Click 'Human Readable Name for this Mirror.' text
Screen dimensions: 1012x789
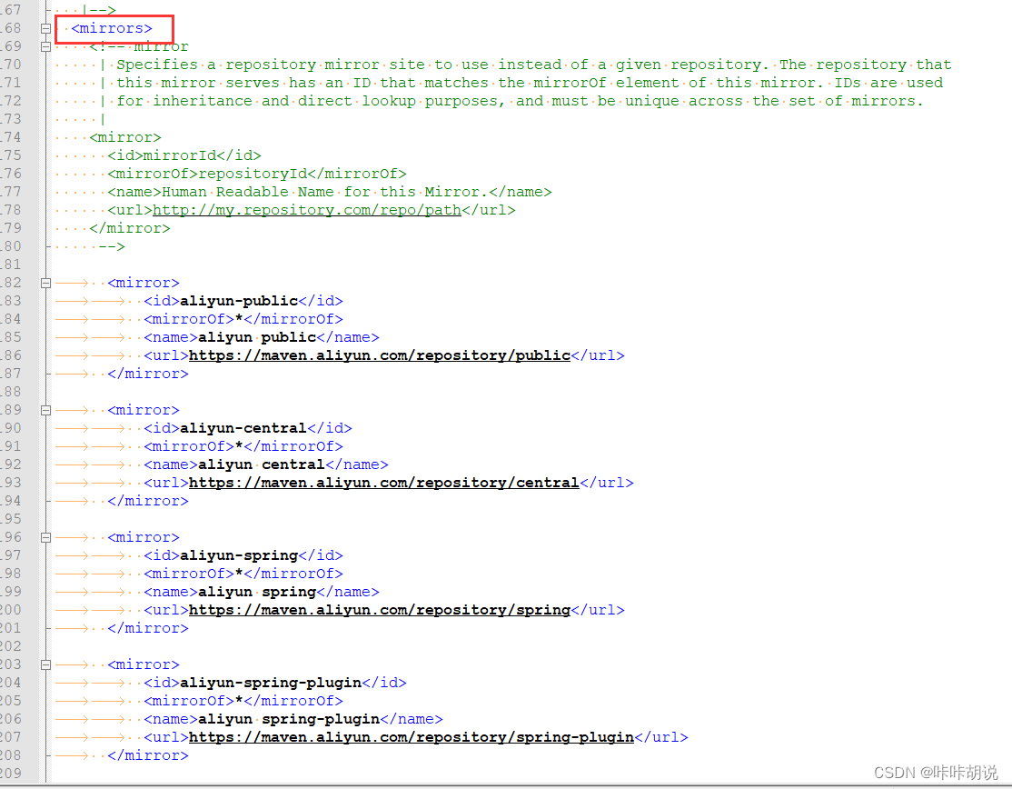point(325,193)
